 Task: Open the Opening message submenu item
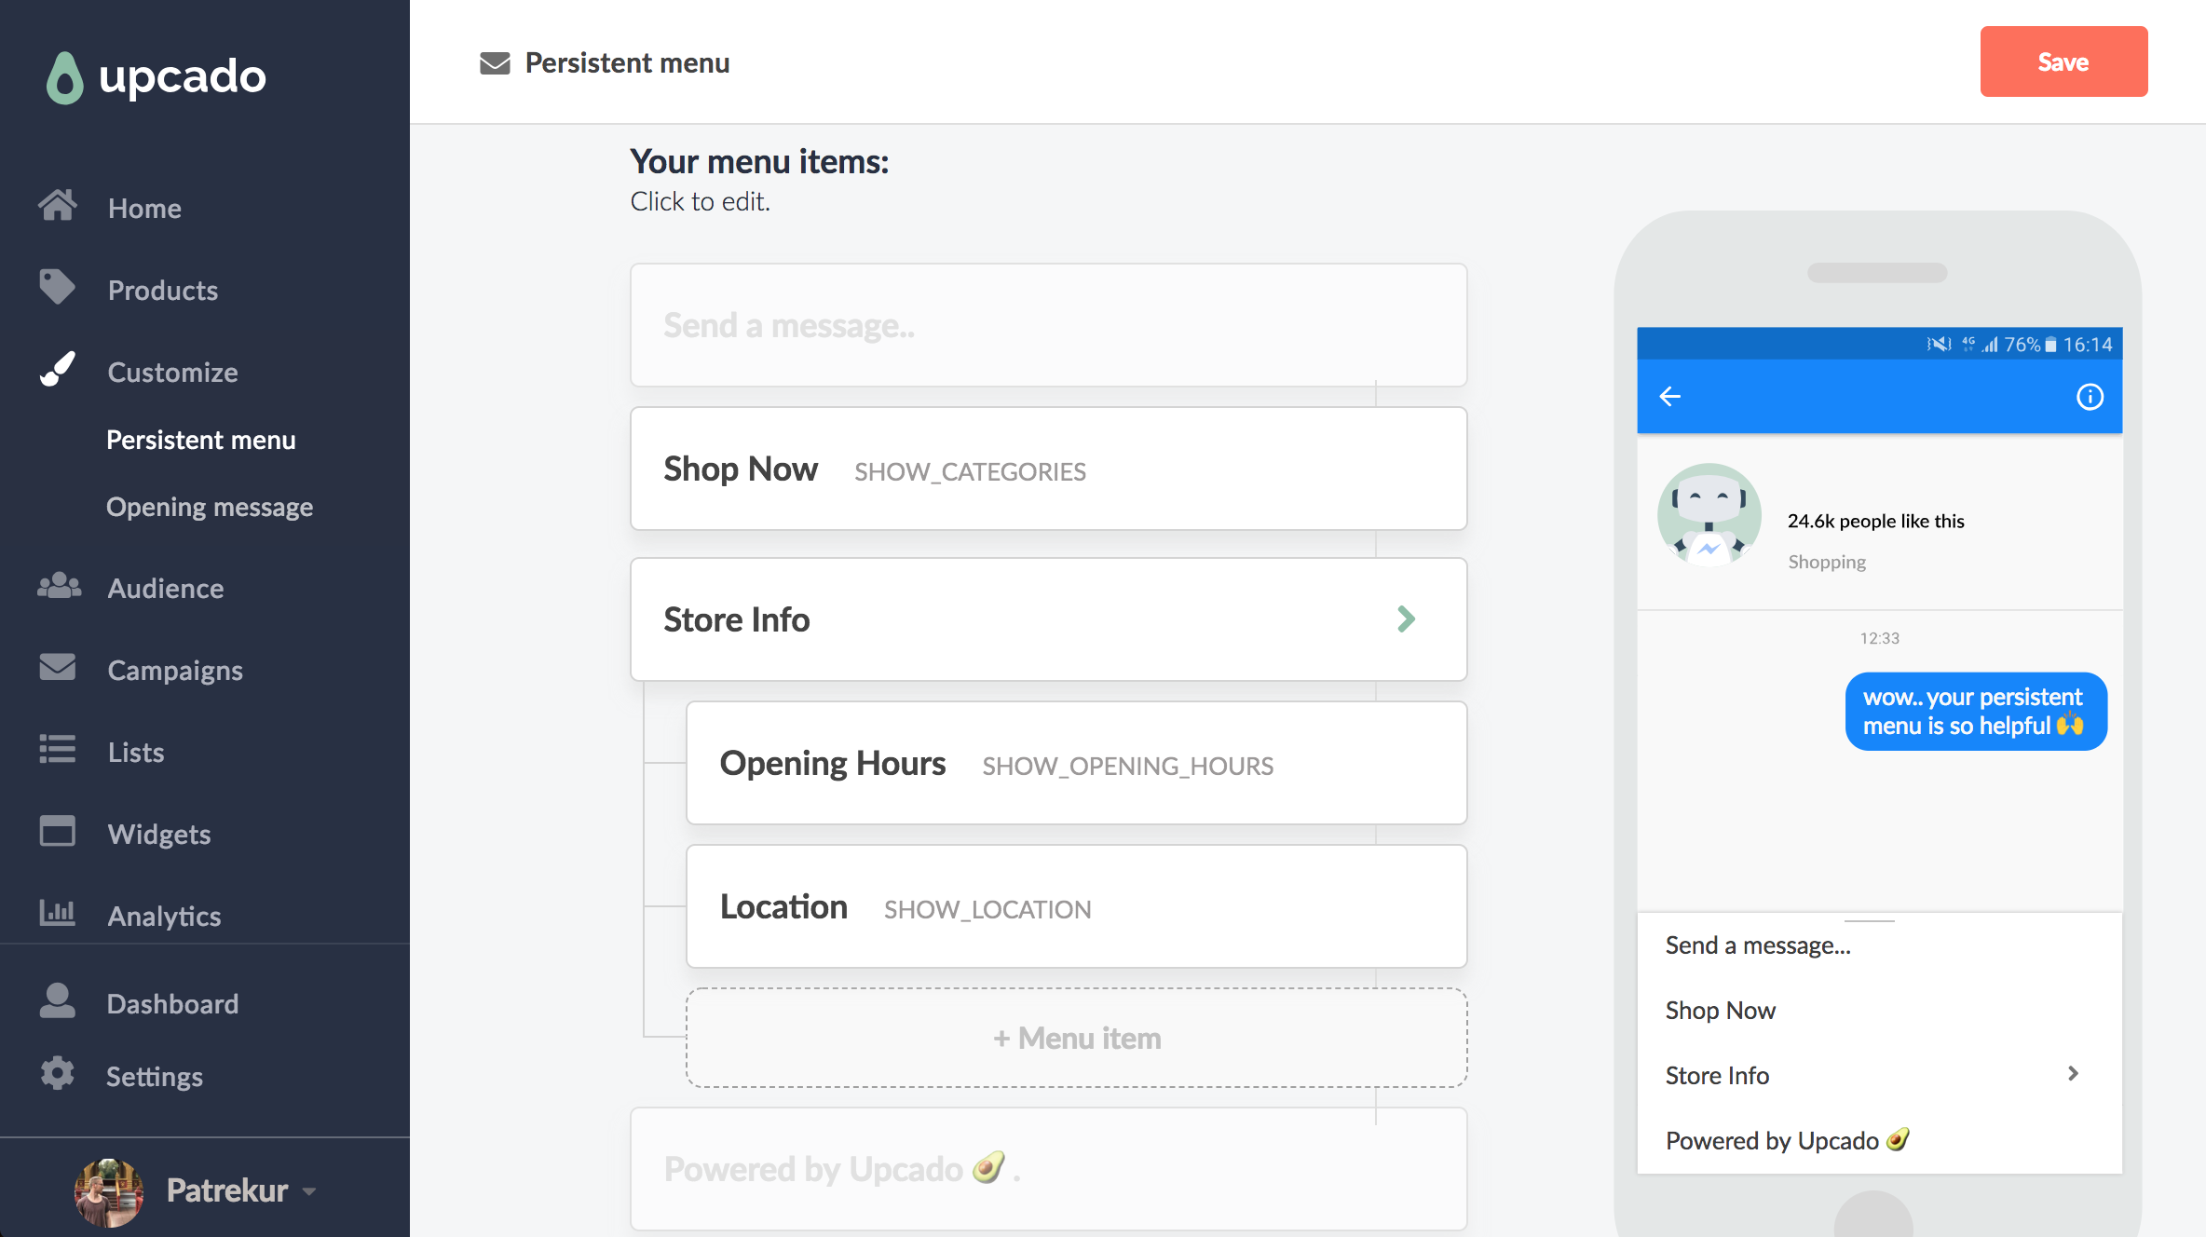tap(210, 508)
